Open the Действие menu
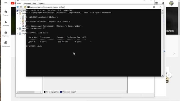The width and height of the screenshot is (180, 101). click(27, 4)
